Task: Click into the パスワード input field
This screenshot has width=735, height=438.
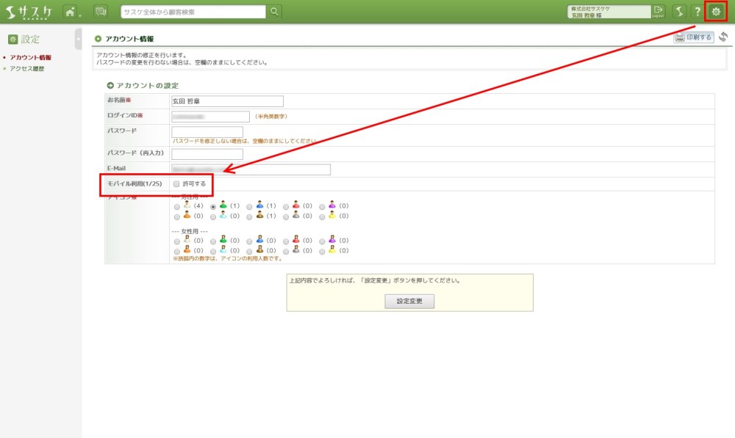Action: (x=207, y=131)
